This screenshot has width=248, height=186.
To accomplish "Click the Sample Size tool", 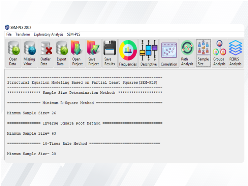I will (204, 53).
